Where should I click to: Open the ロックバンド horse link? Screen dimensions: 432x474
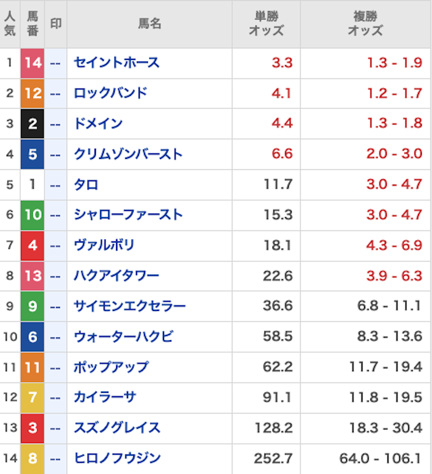(111, 93)
